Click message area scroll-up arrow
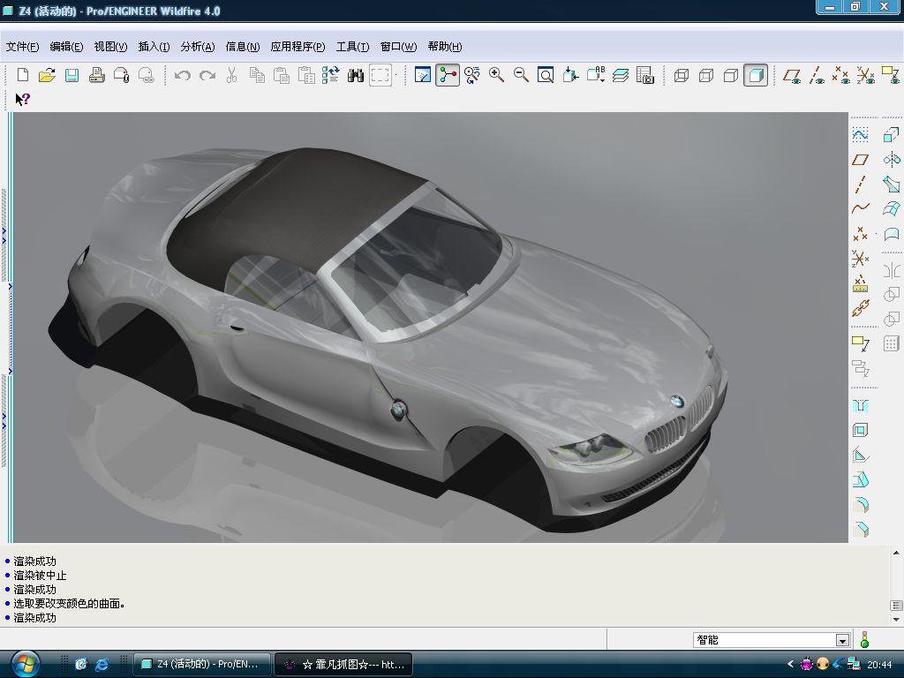Screen dimensions: 904x678 pos(896,553)
